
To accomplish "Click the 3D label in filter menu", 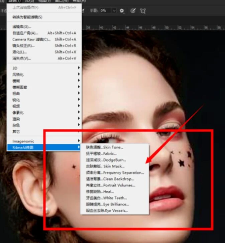I will [15, 68].
